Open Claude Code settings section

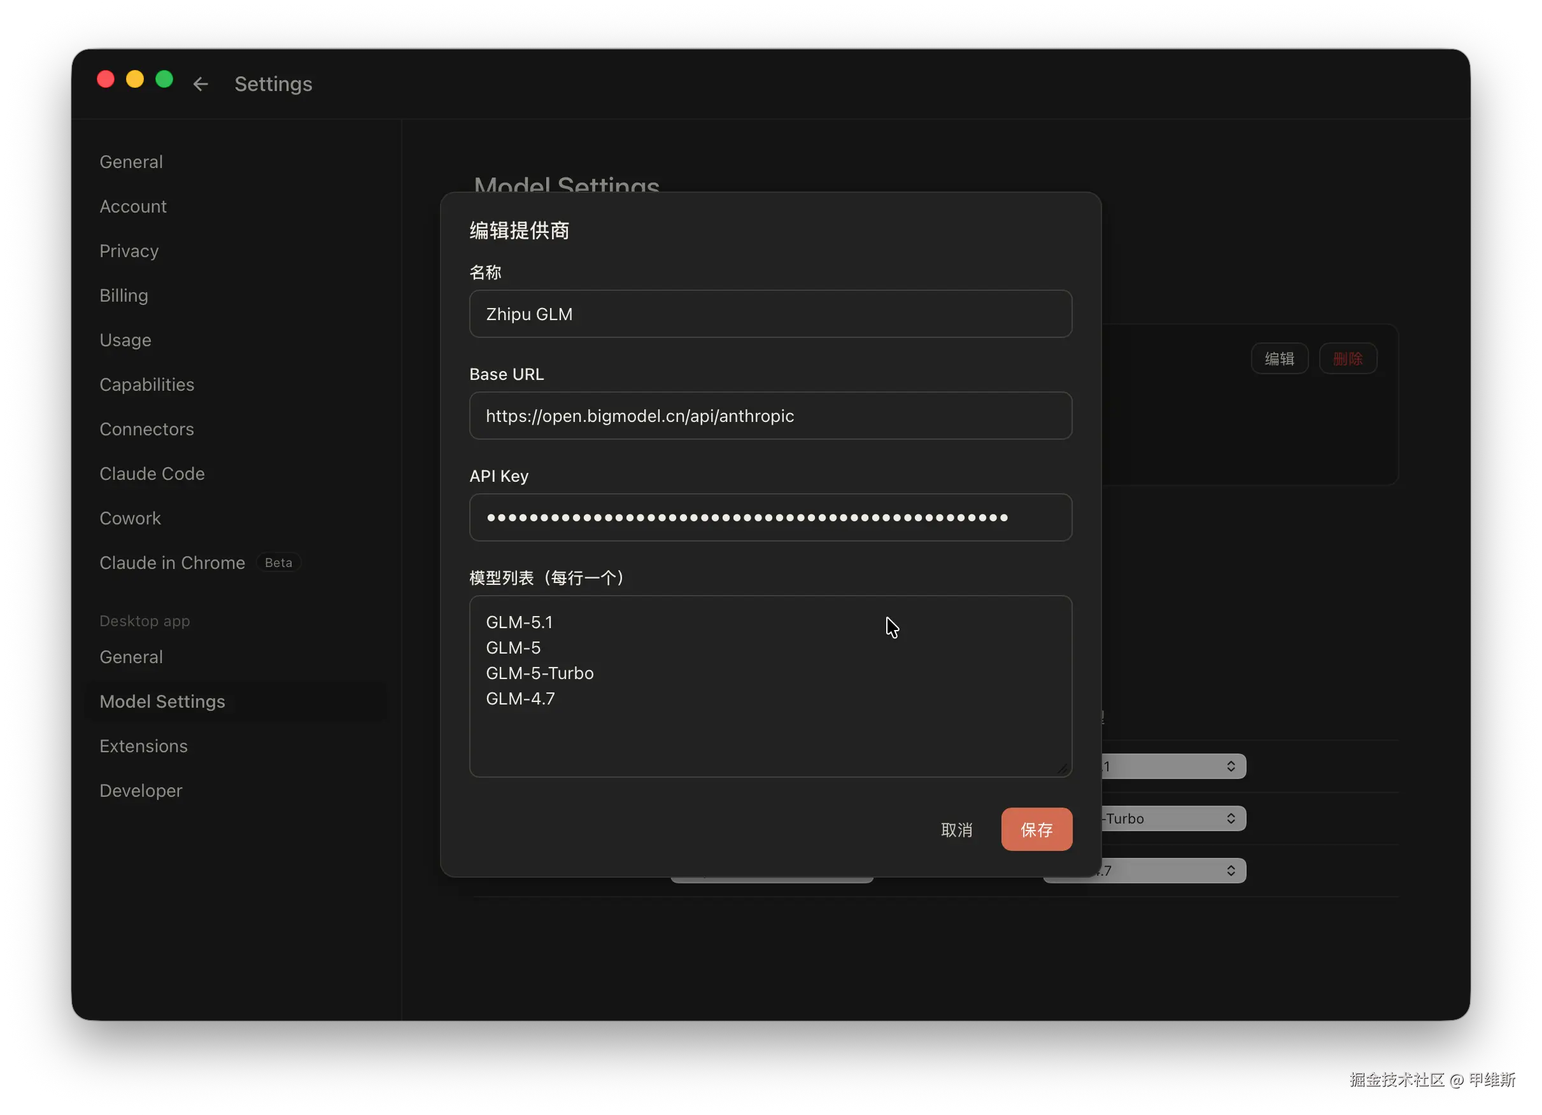pos(152,473)
